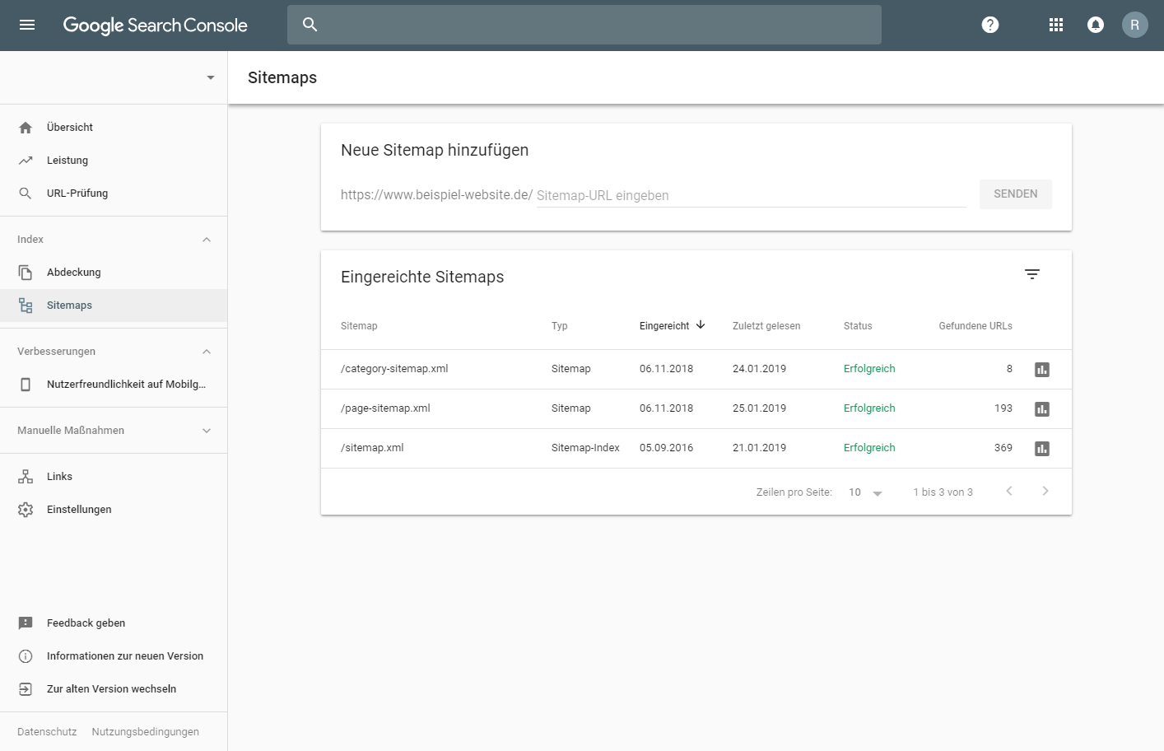Click the Abdeckung pages icon

26,273
